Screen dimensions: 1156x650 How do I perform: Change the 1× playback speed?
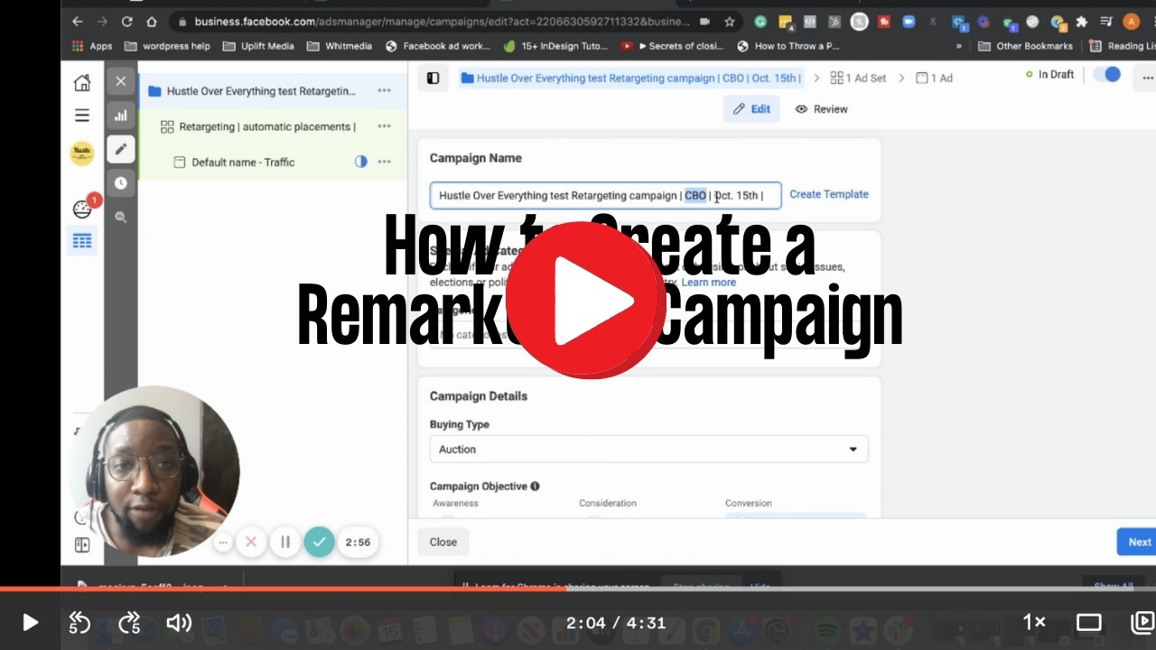(1034, 622)
